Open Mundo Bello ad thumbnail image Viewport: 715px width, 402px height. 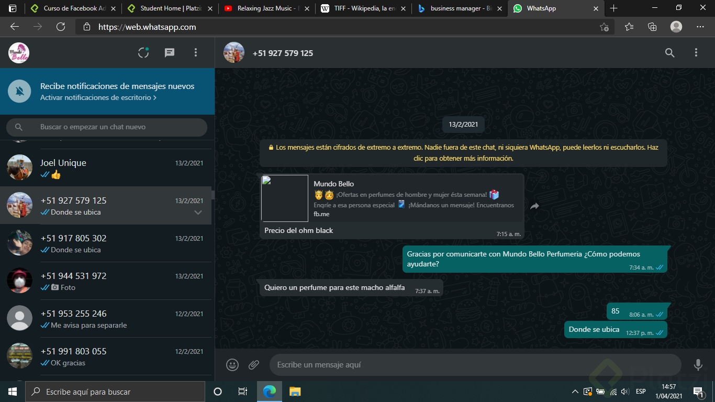click(x=285, y=198)
